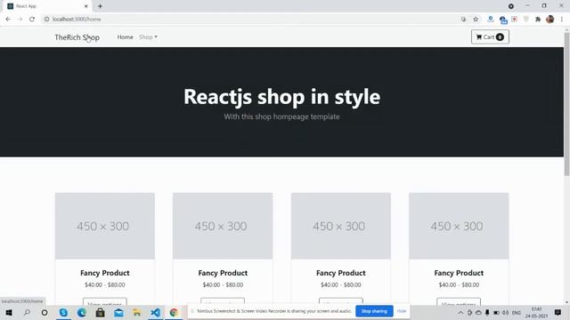Close the React App tab
Image resolution: width=570 pixels, height=320 pixels.
click(86, 6)
